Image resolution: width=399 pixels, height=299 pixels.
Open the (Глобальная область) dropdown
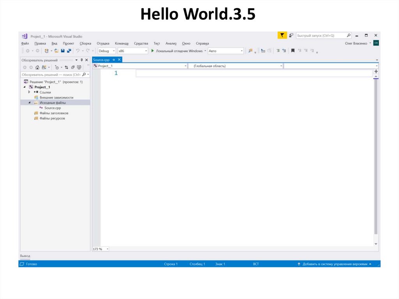[236, 66]
